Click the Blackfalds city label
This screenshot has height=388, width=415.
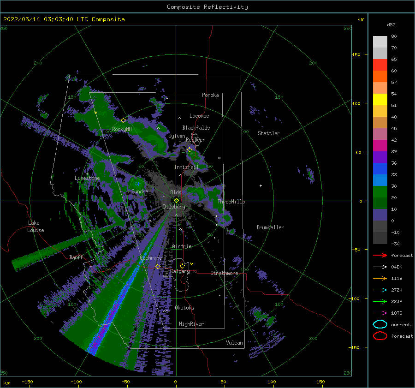coord(196,128)
